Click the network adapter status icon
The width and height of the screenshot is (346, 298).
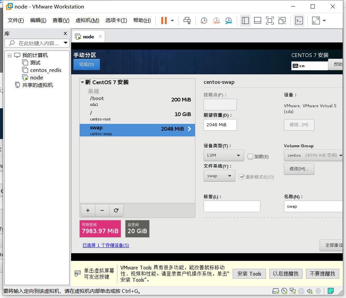[x=293, y=291]
